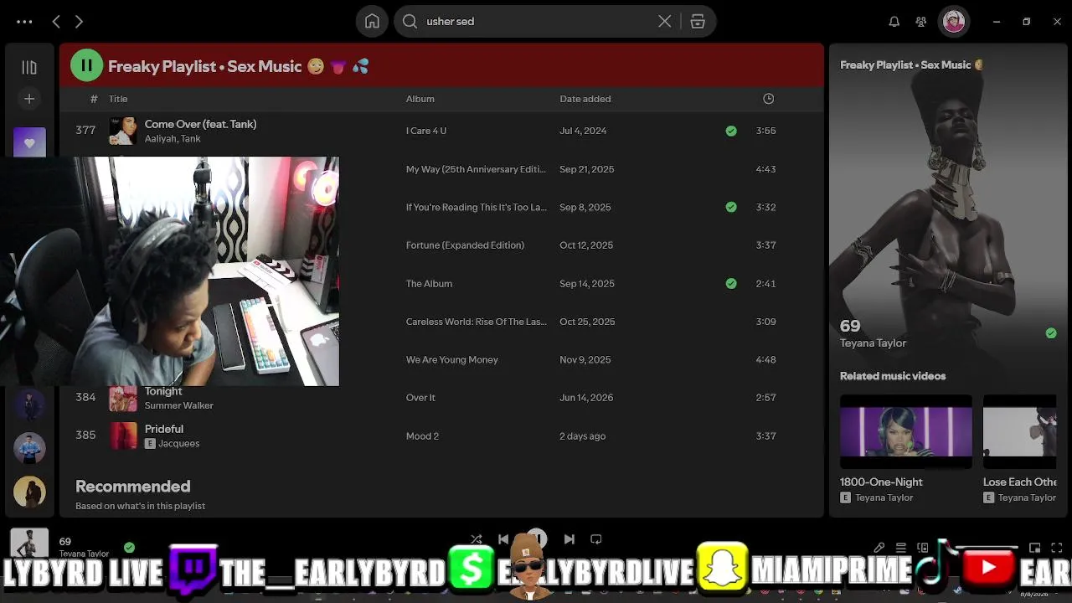Image resolution: width=1072 pixels, height=603 pixels.
Task: Show lyrics with the microphone icon
Action: [879, 548]
